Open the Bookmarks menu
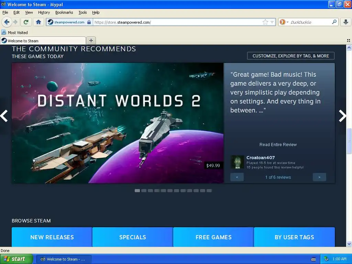Viewport: 352px width, 264px height. 64,13
